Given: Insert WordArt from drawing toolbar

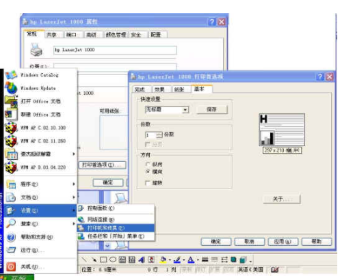Looking at the screenshot, I should pos(142,260).
